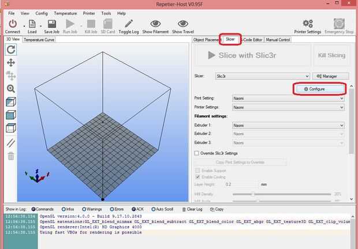Open the Extruder 2 filament dropdown
The width and height of the screenshot is (358, 249).
[288, 134]
